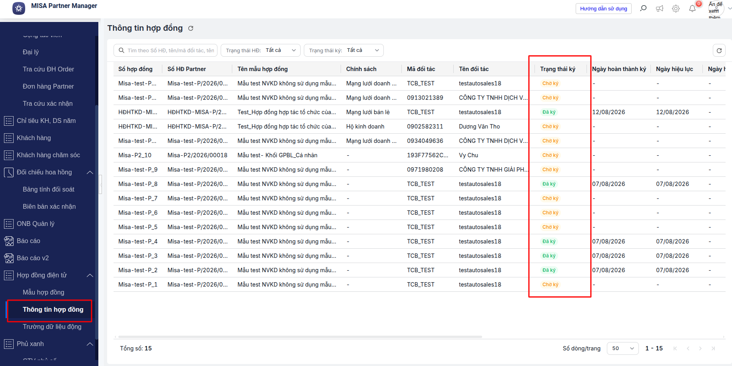Click the ONB Quản lý sidebar icon
Viewport: 732px width, 366px height.
(8, 224)
